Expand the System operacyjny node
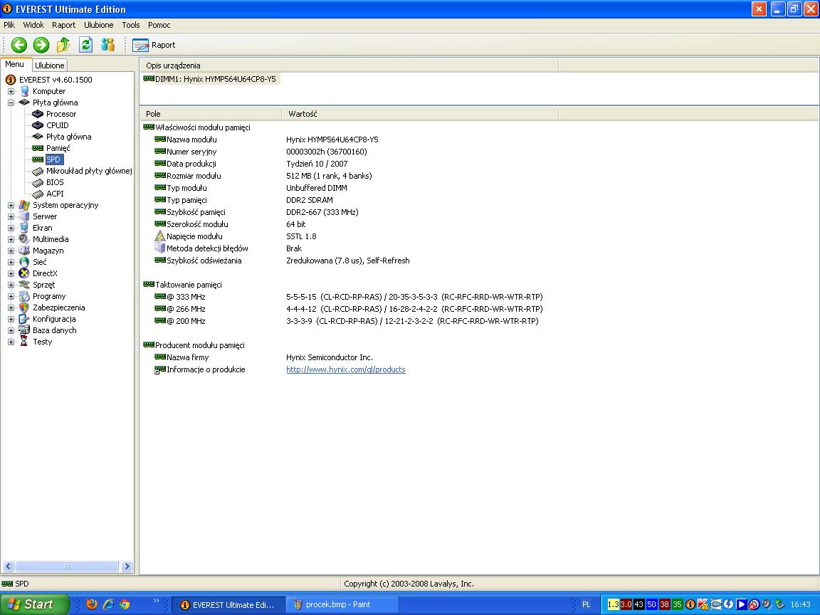The height and width of the screenshot is (615, 820). (x=11, y=205)
